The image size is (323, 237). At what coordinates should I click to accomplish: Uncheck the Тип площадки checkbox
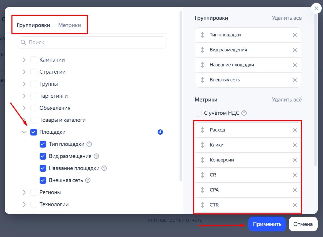[x=43, y=144]
